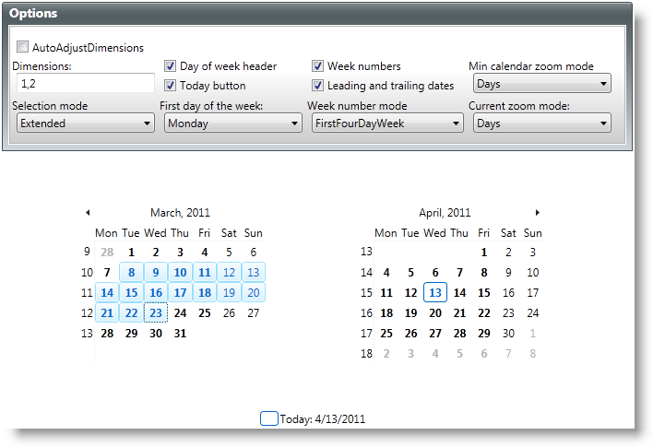Click the April, 2011 header title
Screen dimensions: 653x447
[x=445, y=212]
